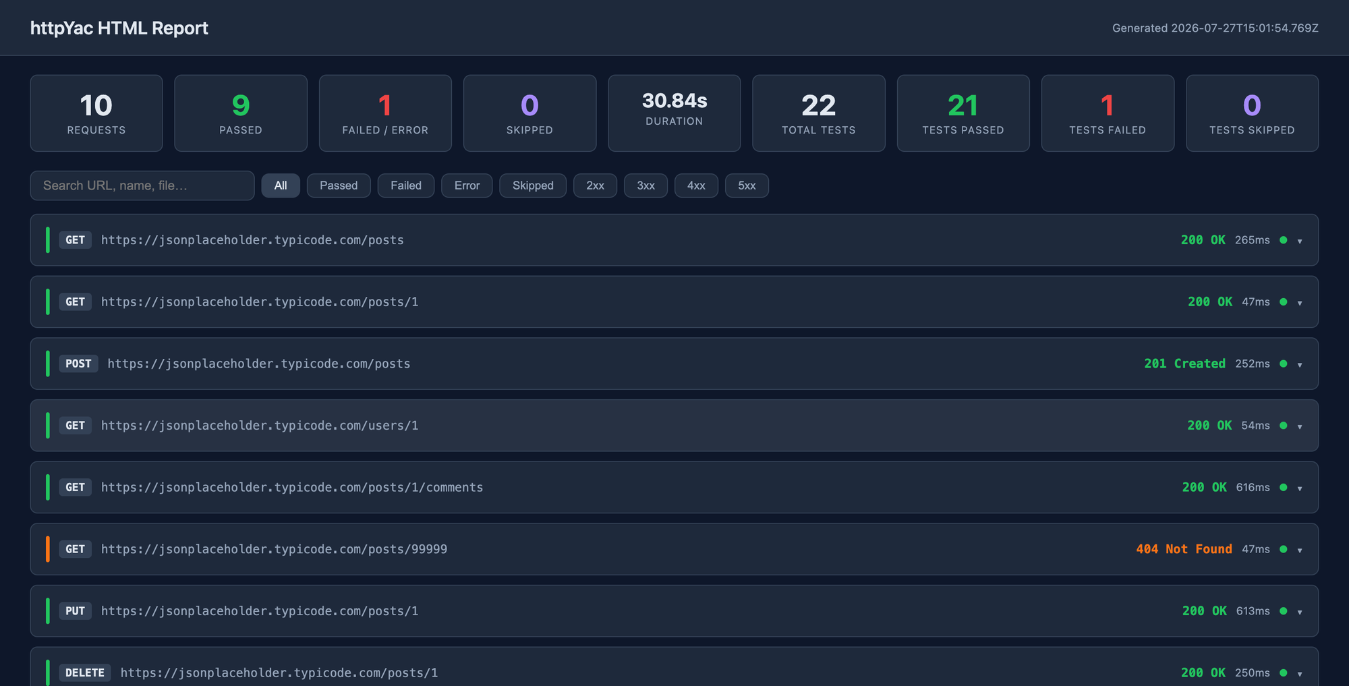Click the green status dot on GET /posts row
This screenshot has width=1349, height=686.
(1284, 240)
